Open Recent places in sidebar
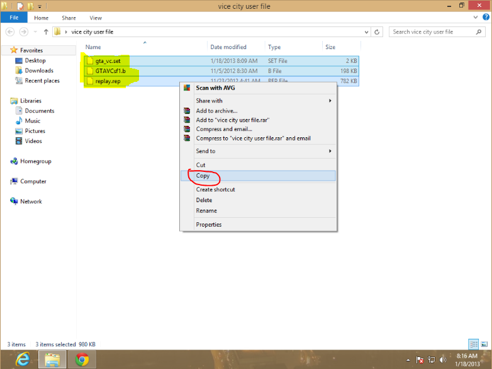The width and height of the screenshot is (492, 369). (42, 81)
